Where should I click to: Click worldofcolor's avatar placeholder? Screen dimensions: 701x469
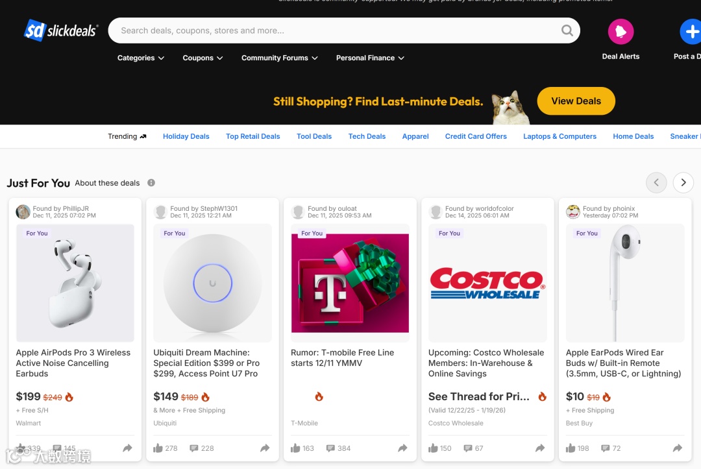click(x=436, y=211)
